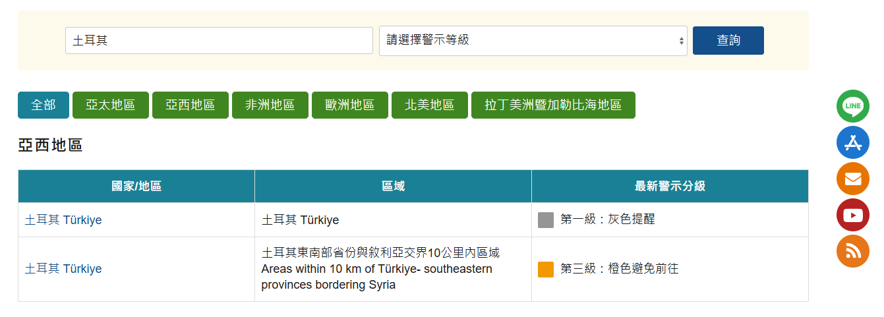Click the RSS feed icon
Viewport: 884px width, 317px height.
point(853,251)
